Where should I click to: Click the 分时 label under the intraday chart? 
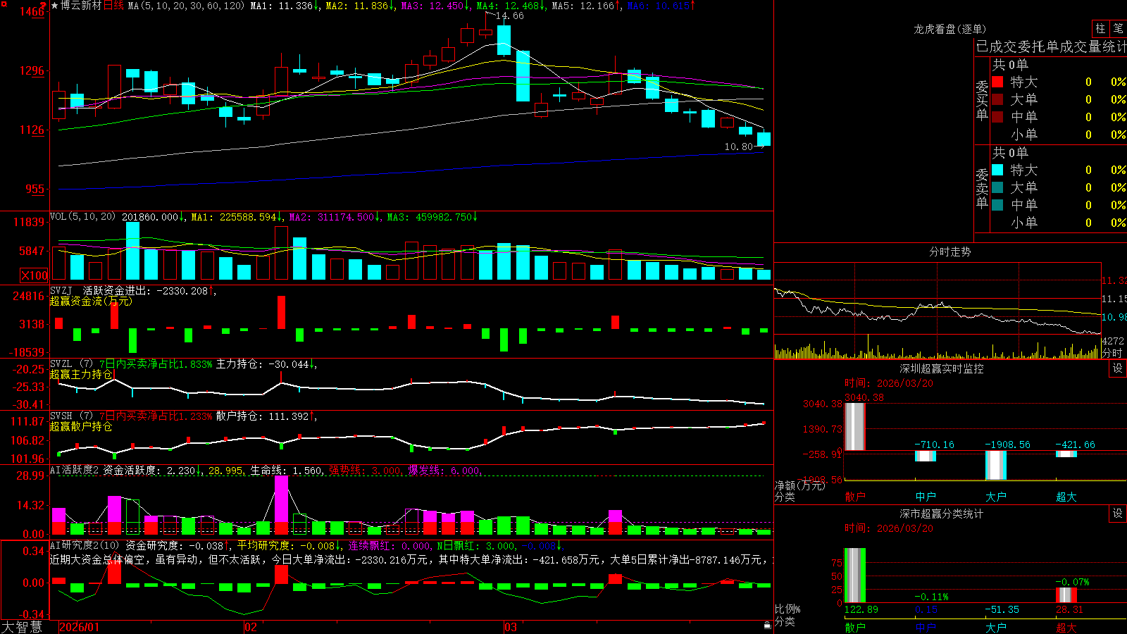[x=1112, y=353]
